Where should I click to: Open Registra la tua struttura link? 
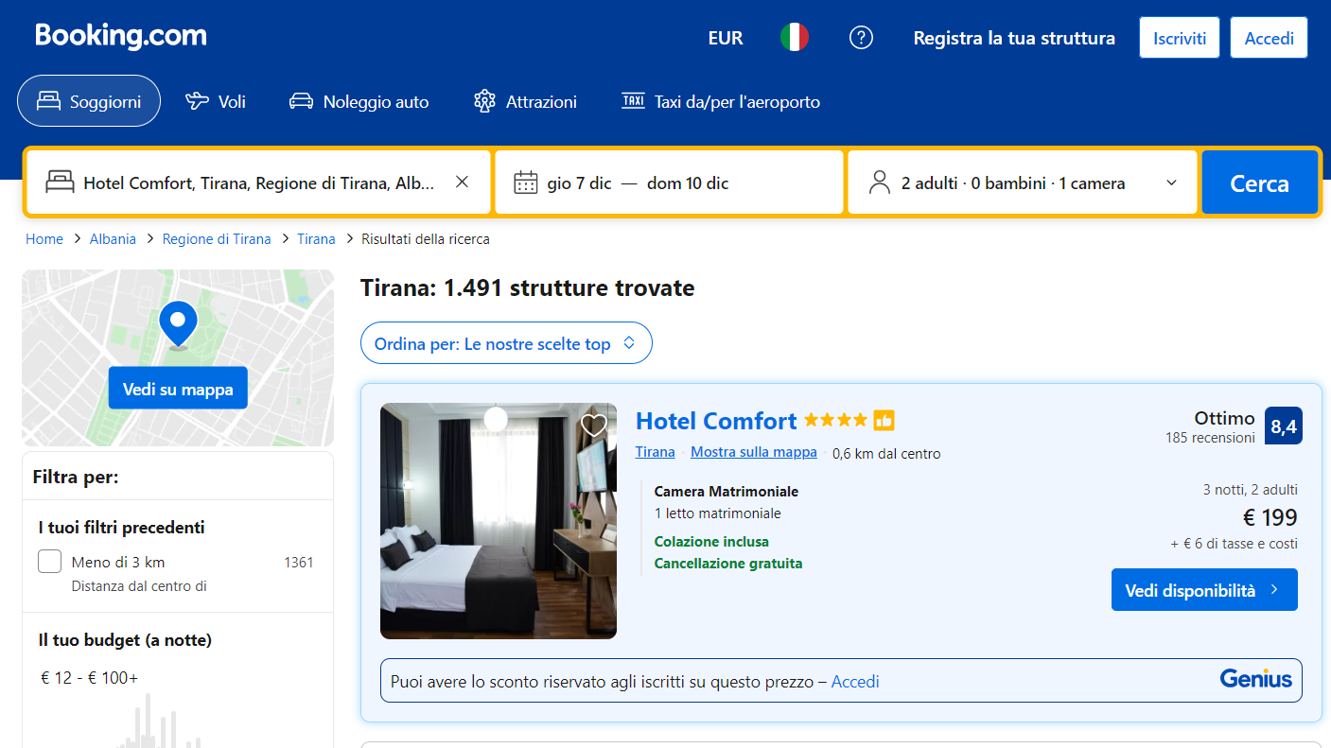(1014, 38)
